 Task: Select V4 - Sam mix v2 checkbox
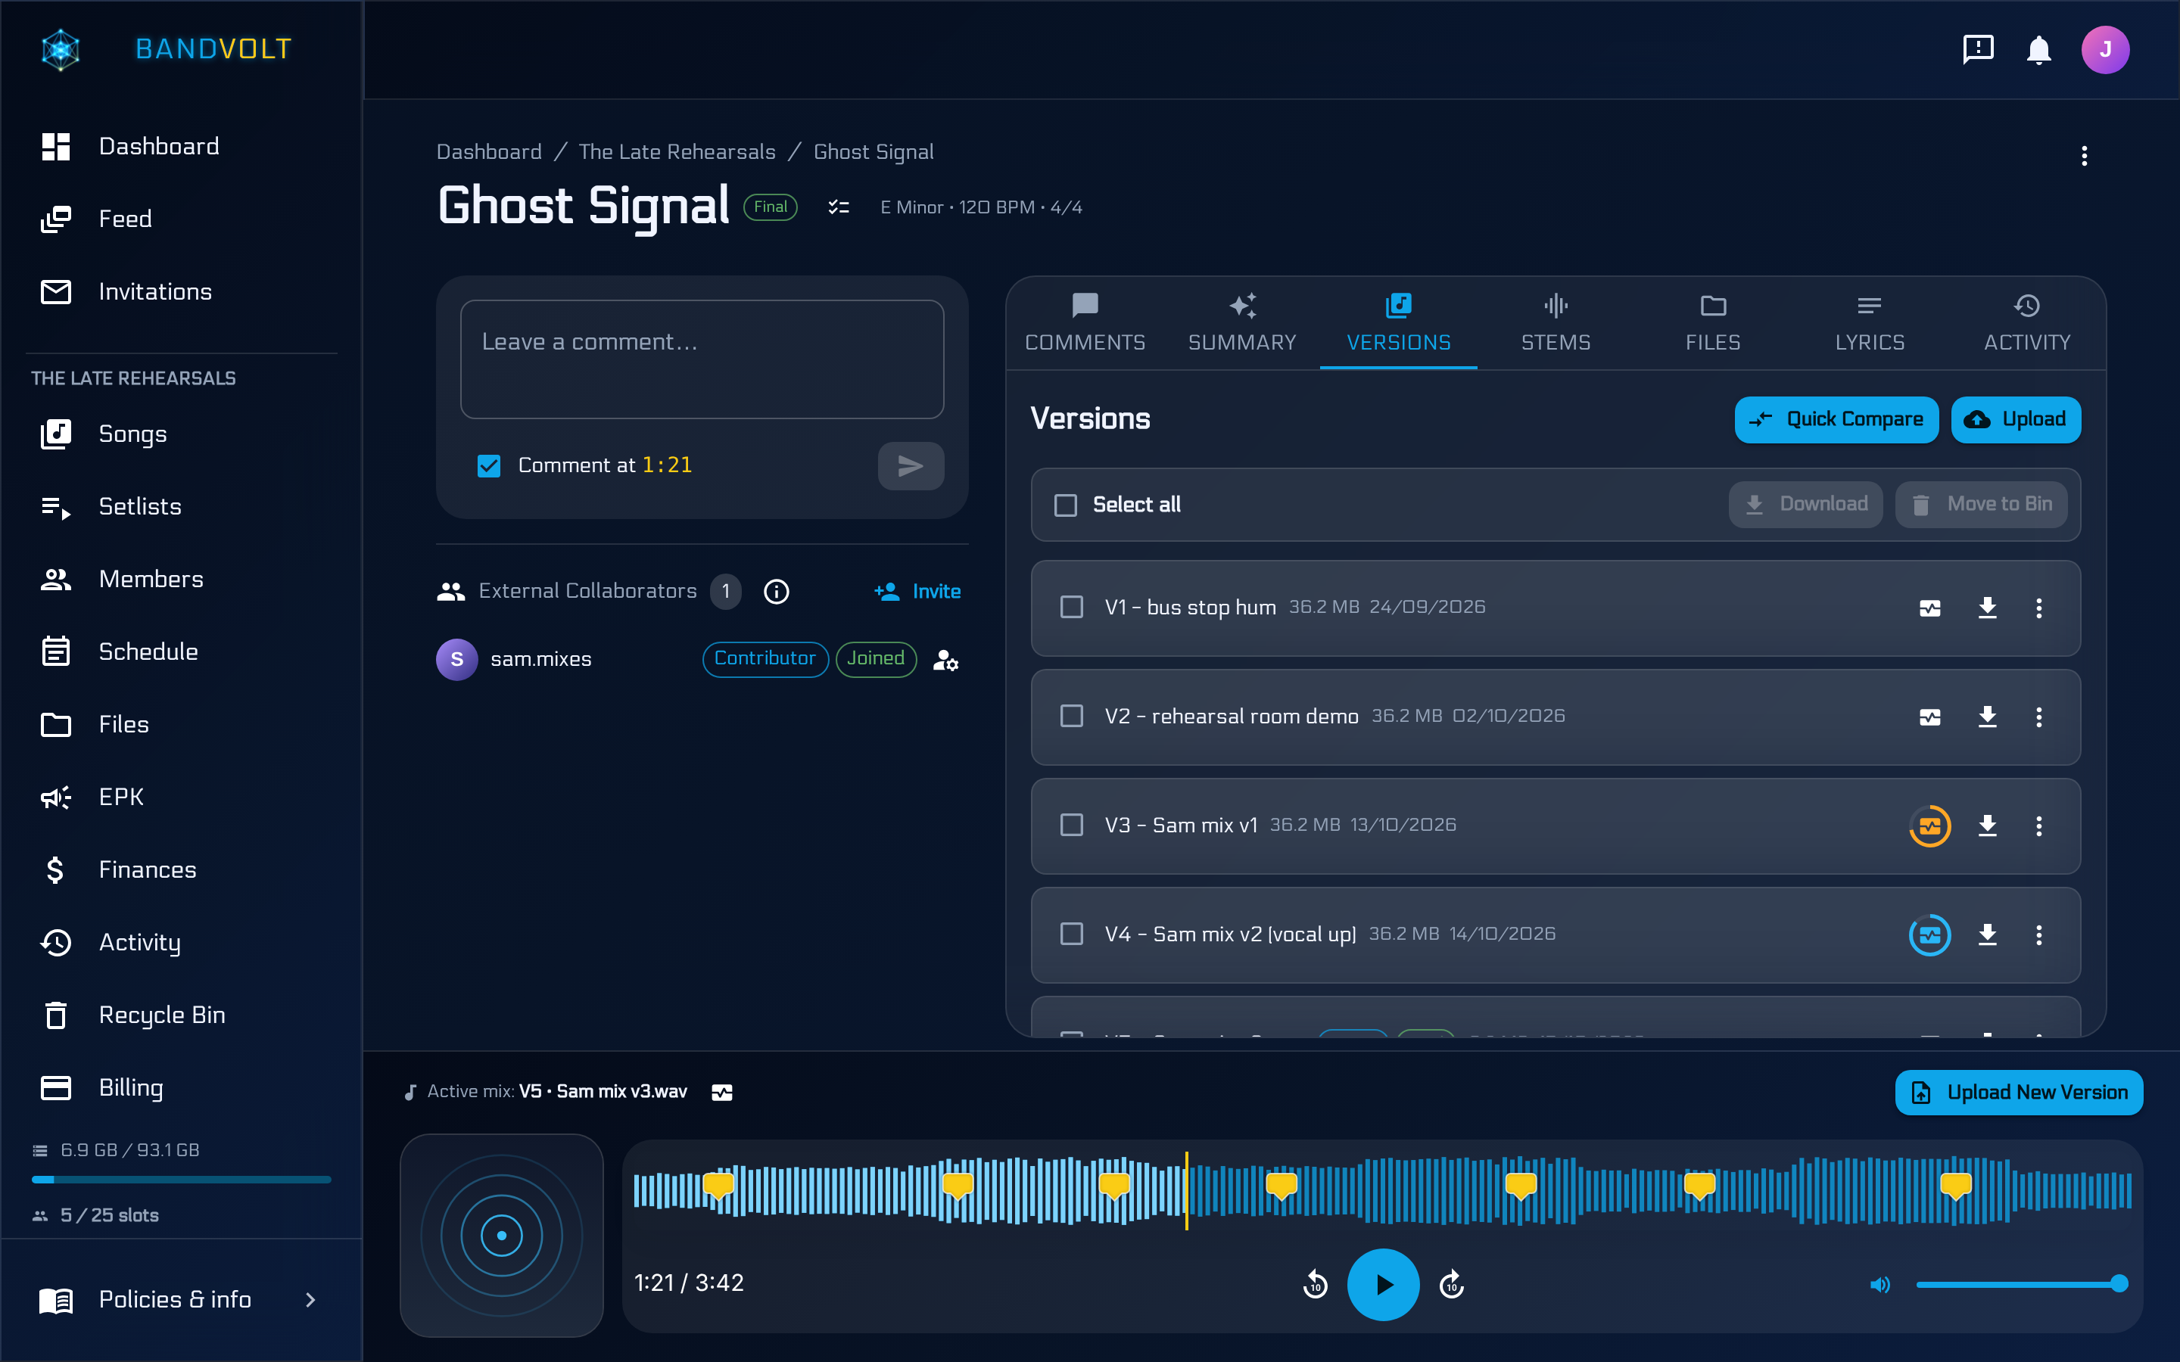click(x=1071, y=935)
